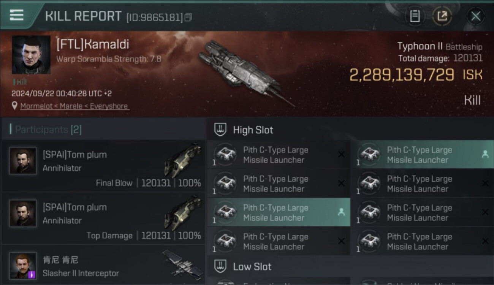Click the person icon on third-row left launcher
The width and height of the screenshot is (494, 285).
point(341,212)
